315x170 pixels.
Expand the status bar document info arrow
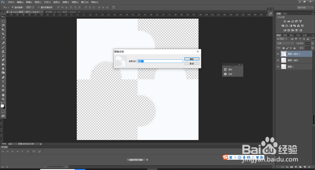pyautogui.click(x=41, y=144)
